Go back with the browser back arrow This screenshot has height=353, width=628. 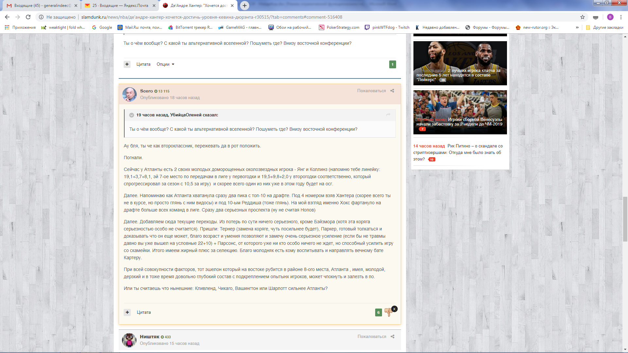[x=7, y=17]
